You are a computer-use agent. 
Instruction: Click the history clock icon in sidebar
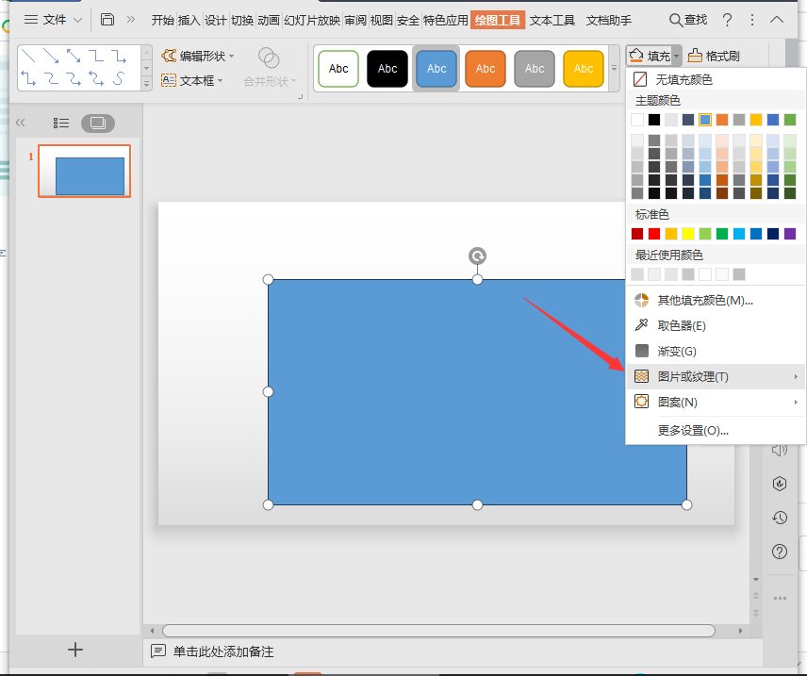coord(779,518)
